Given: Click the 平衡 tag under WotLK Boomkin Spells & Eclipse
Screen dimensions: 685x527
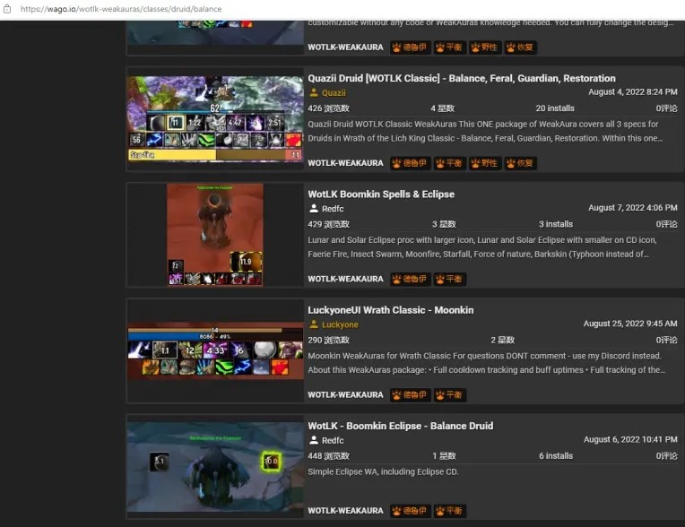Looking at the screenshot, I should point(450,279).
